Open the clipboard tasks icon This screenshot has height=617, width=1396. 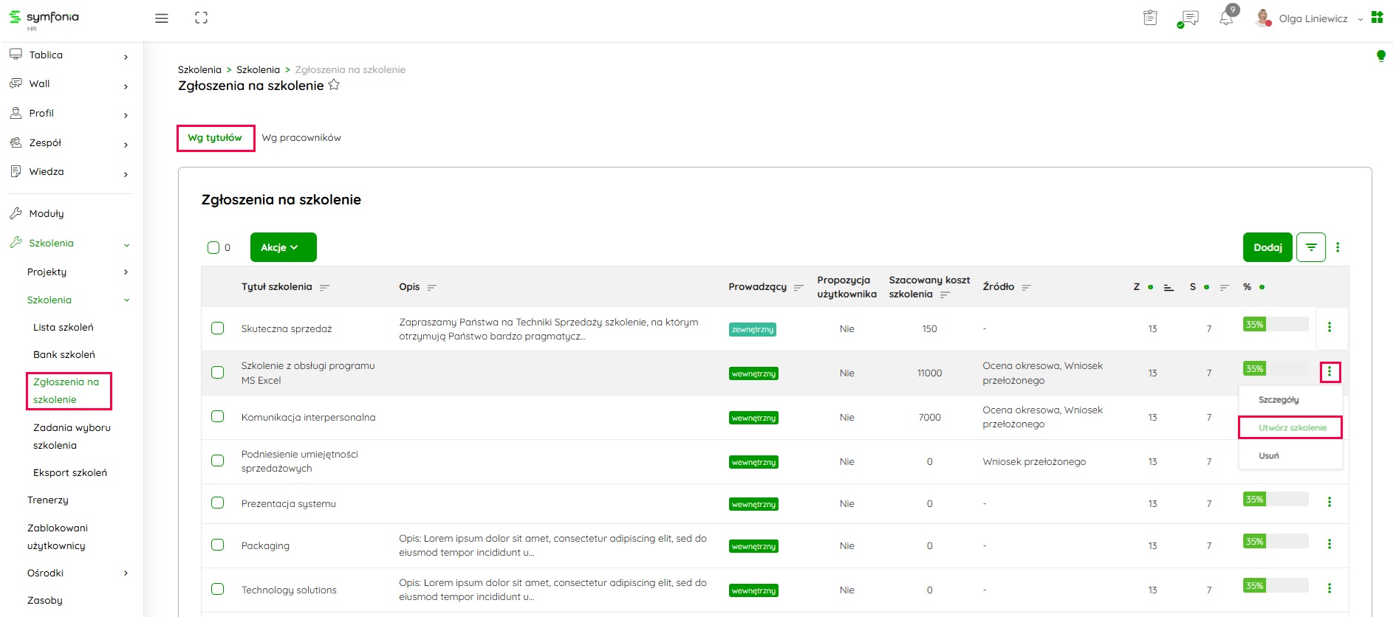point(1150,18)
